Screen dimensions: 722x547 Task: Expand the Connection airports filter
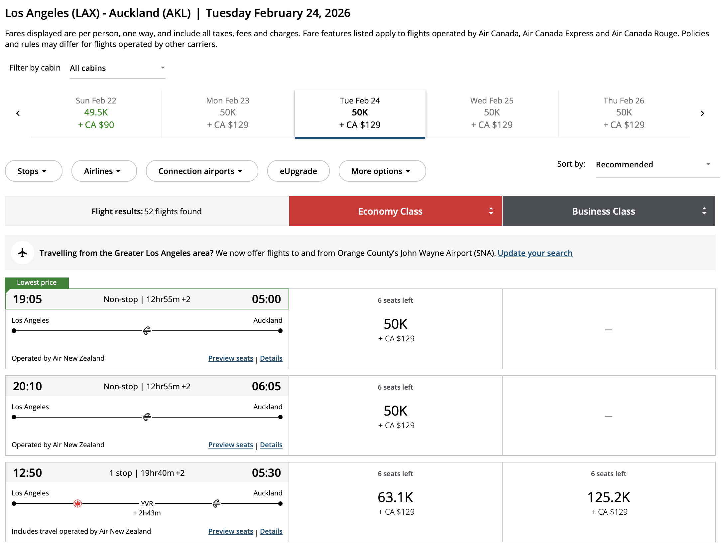201,171
